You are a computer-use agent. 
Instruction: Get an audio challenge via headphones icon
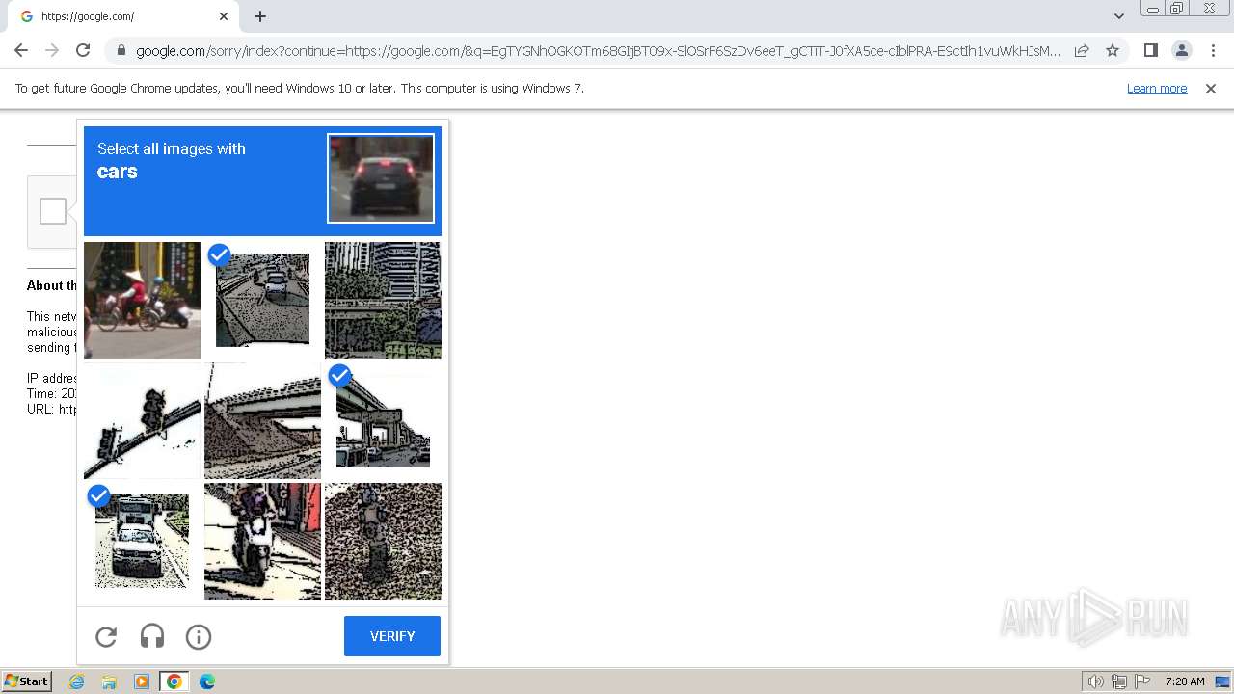tap(152, 636)
